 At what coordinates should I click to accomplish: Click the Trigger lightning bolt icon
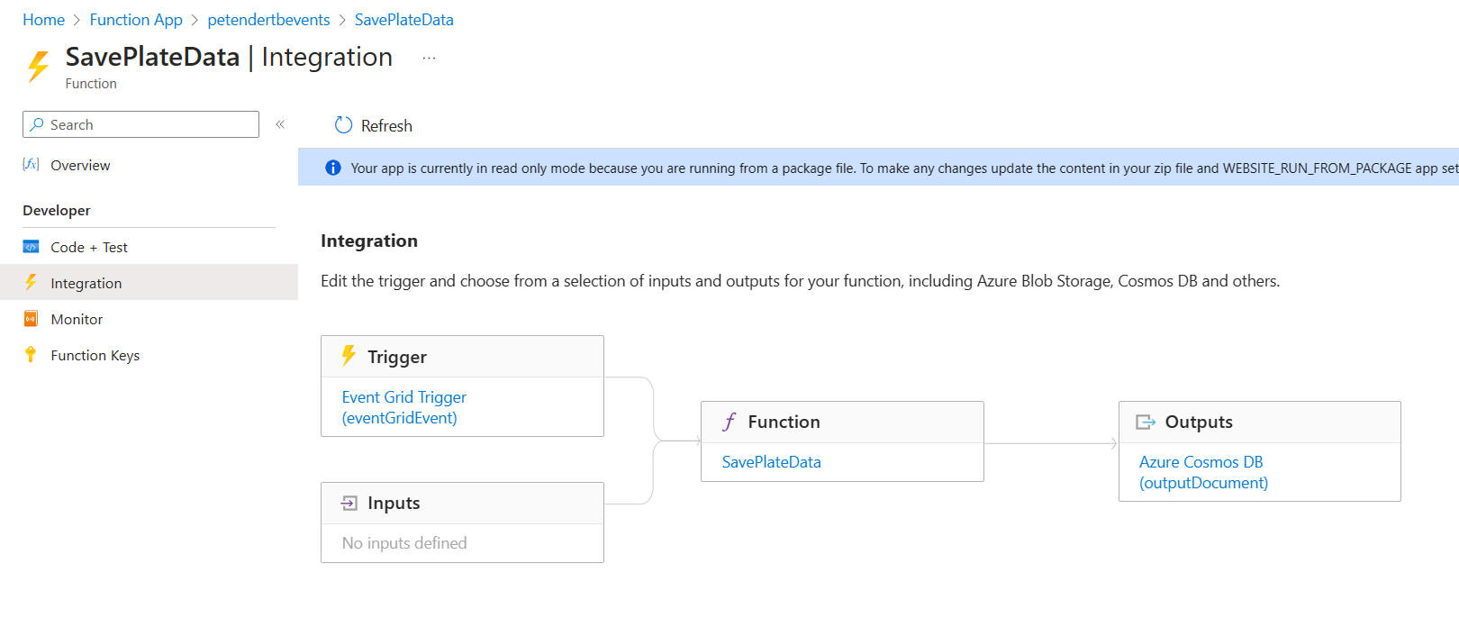(349, 356)
